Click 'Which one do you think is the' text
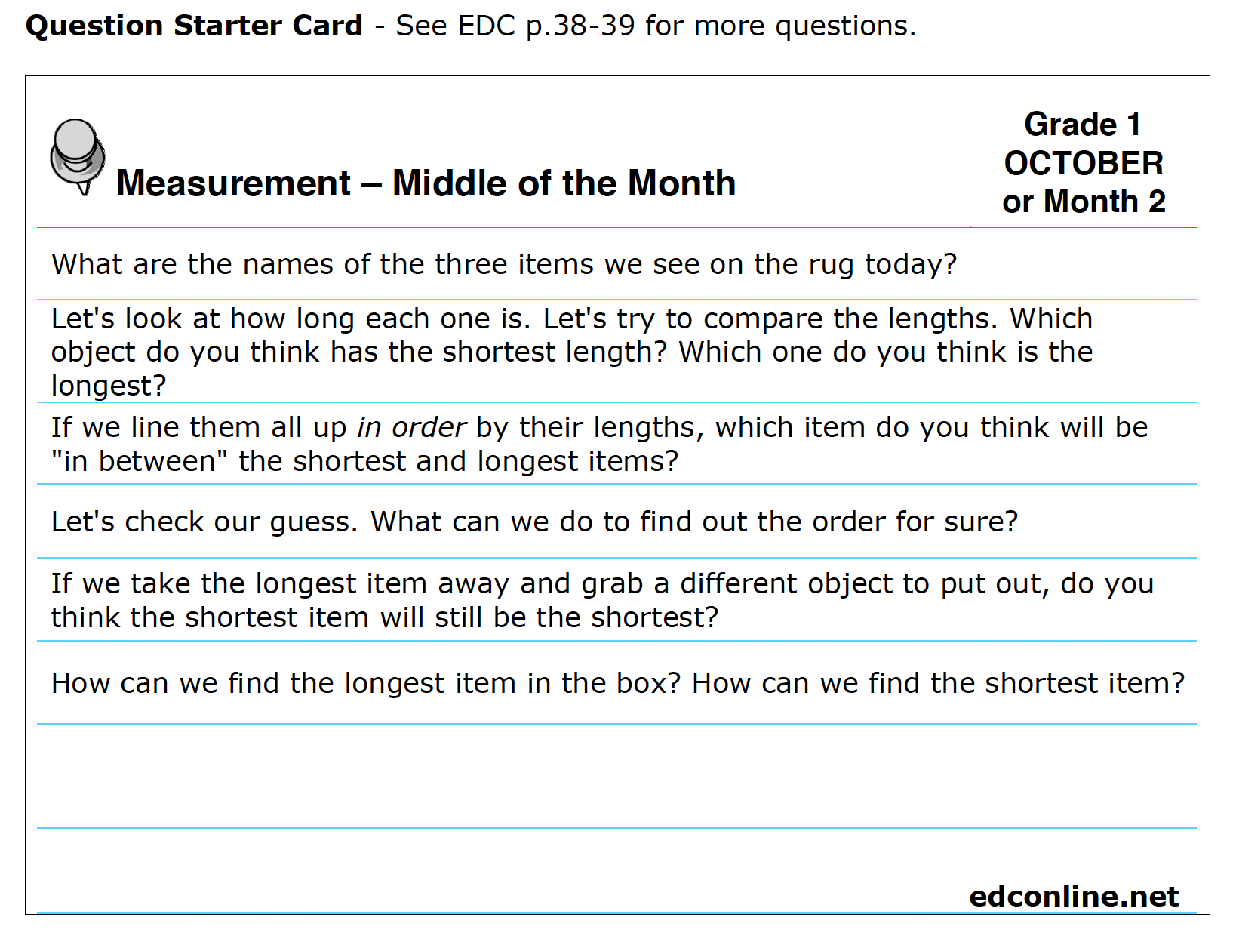The width and height of the screenshot is (1236, 945). [x=886, y=352]
